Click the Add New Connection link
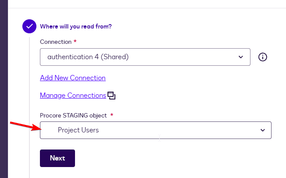The width and height of the screenshot is (286, 178). coord(73,78)
